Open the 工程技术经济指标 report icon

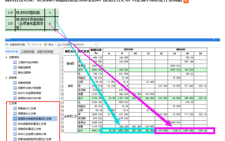click(15, 62)
